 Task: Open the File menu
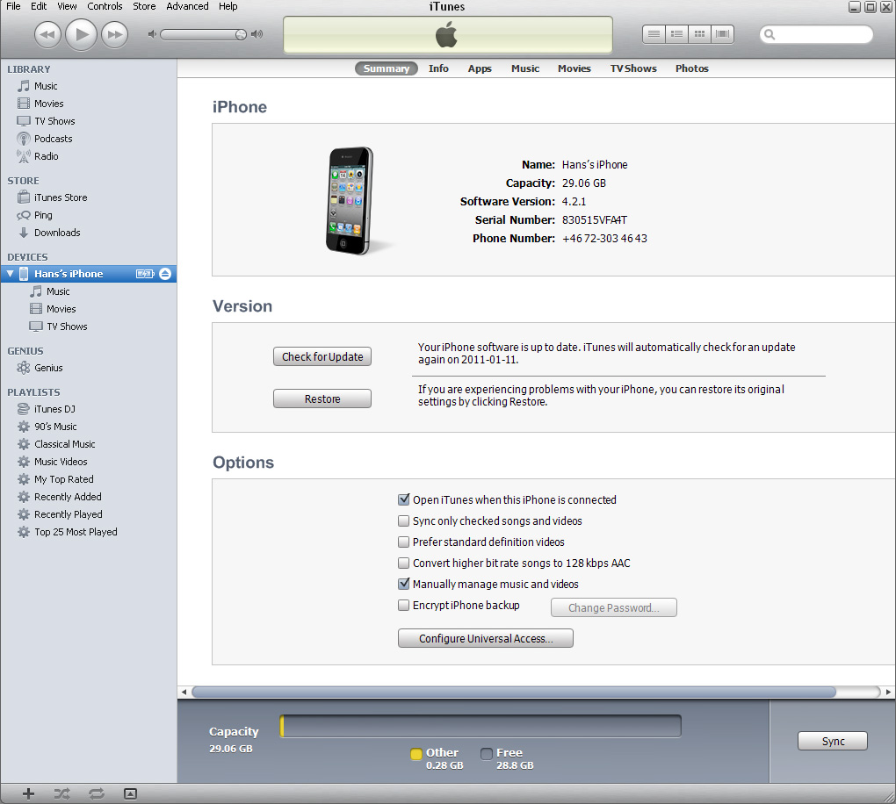pyautogui.click(x=13, y=6)
